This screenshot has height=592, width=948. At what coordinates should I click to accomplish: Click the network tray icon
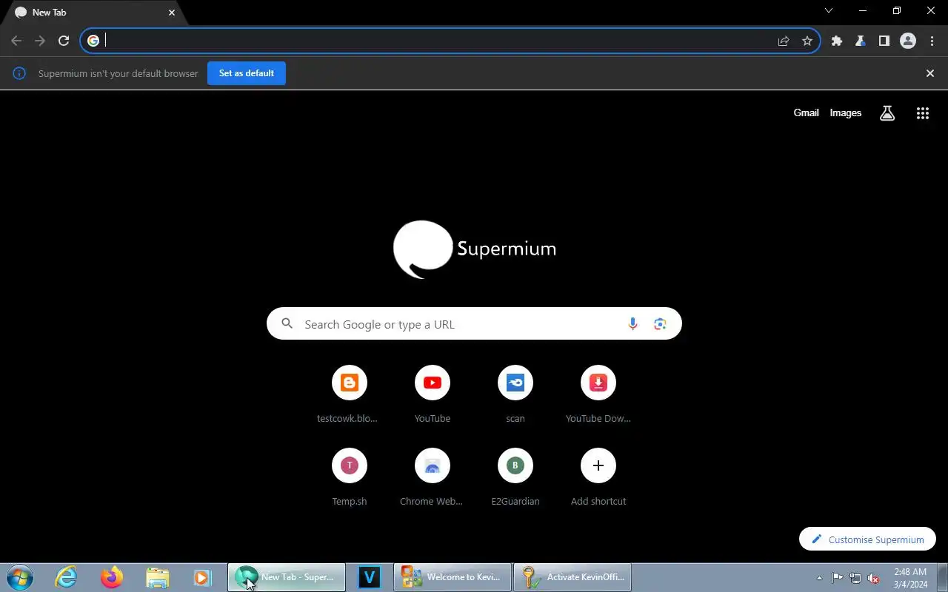(x=855, y=578)
